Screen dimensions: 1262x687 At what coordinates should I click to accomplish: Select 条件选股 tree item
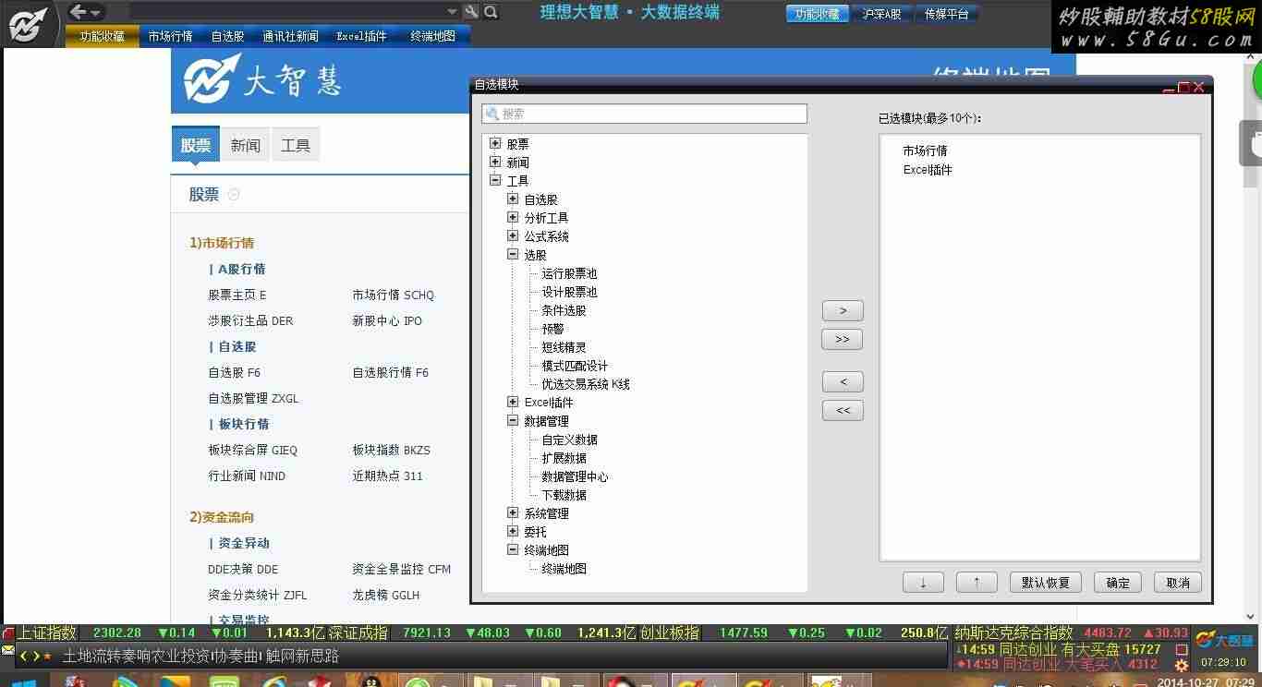pyautogui.click(x=564, y=310)
